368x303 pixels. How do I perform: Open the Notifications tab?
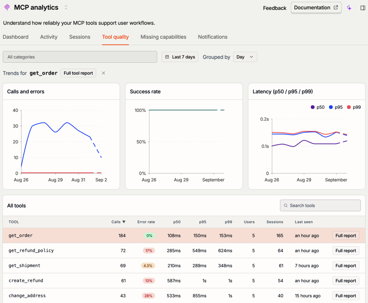[213, 37]
